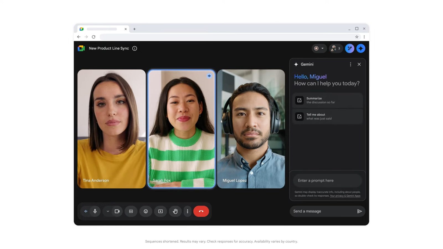
Task: Click the take notes pencil icon
Action: pos(349,48)
